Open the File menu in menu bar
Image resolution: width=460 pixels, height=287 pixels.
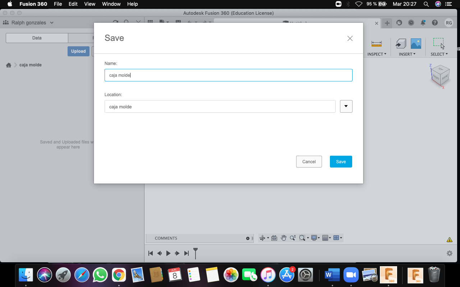coord(58,4)
